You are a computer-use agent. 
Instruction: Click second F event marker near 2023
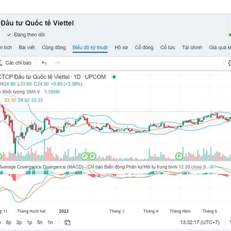(x=92, y=156)
